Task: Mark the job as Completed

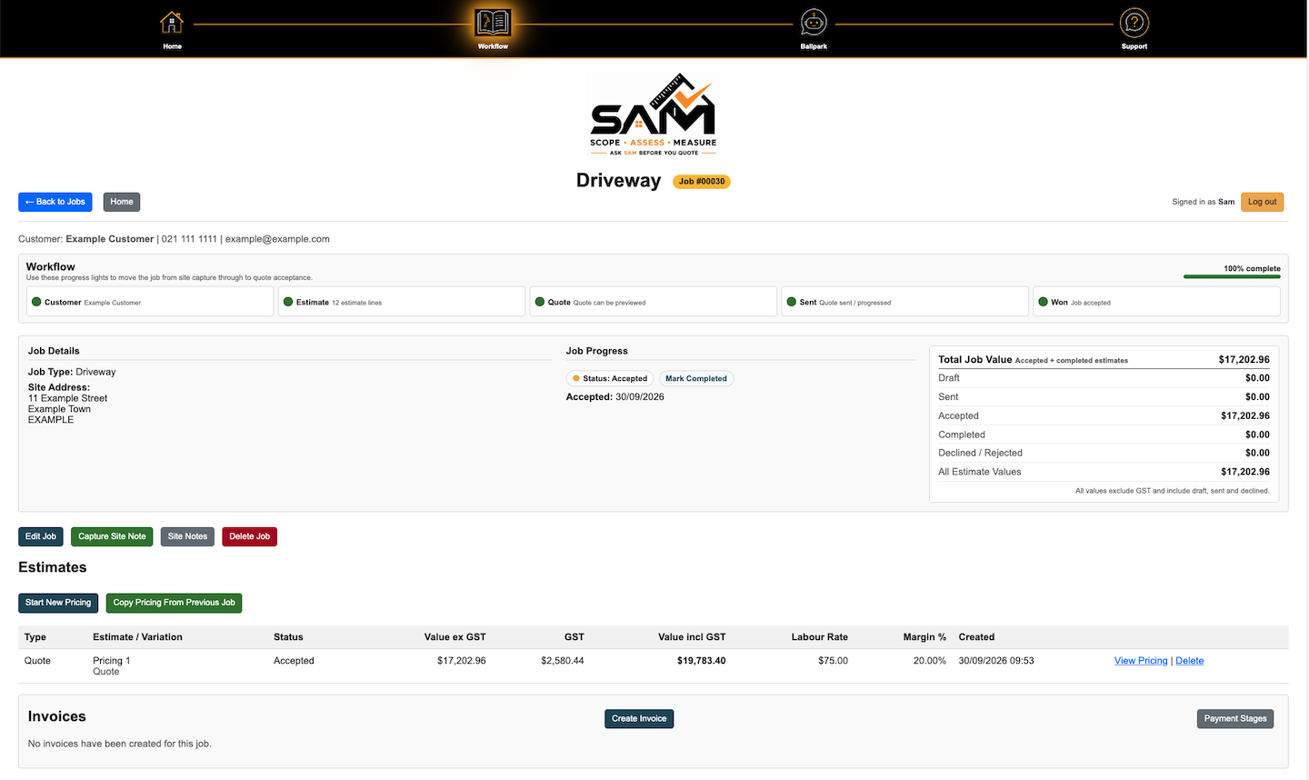Action: [696, 378]
